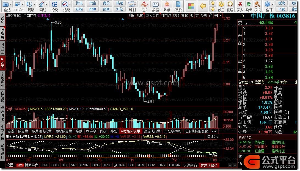Open 重大事件 major events

click(x=152, y=15)
